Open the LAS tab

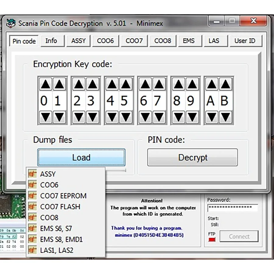click(216, 41)
